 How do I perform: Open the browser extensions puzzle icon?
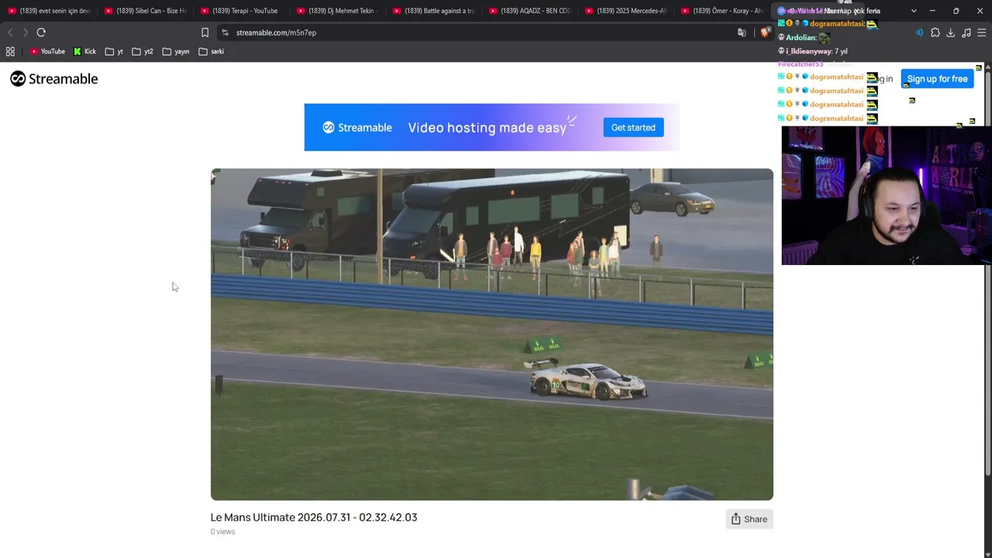coord(935,33)
